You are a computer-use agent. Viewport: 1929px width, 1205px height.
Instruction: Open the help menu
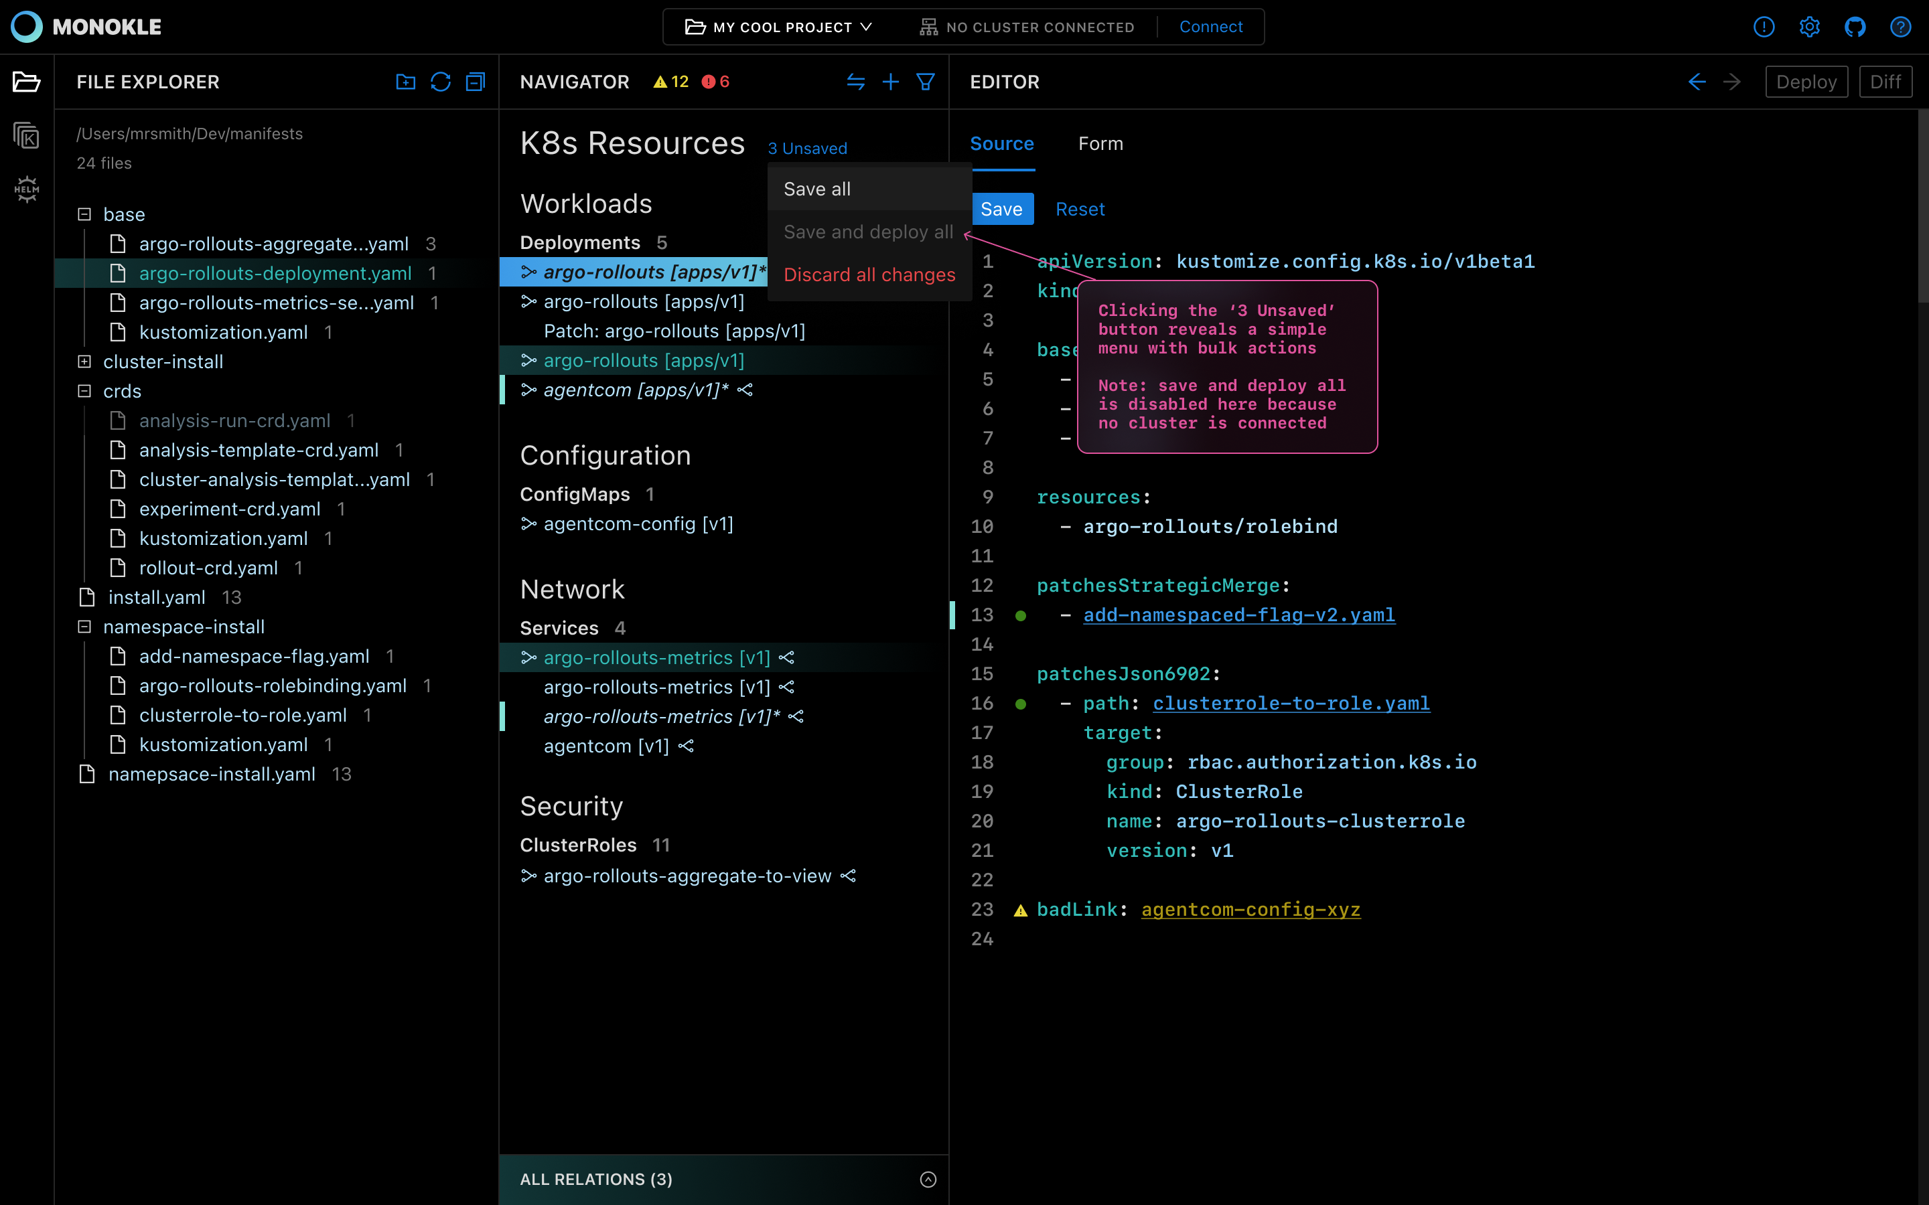pyautogui.click(x=1901, y=26)
